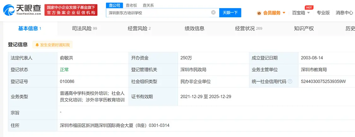Click the 开办资金 label cell
The width and height of the screenshot is (355, 137).
pyautogui.click(x=153, y=58)
